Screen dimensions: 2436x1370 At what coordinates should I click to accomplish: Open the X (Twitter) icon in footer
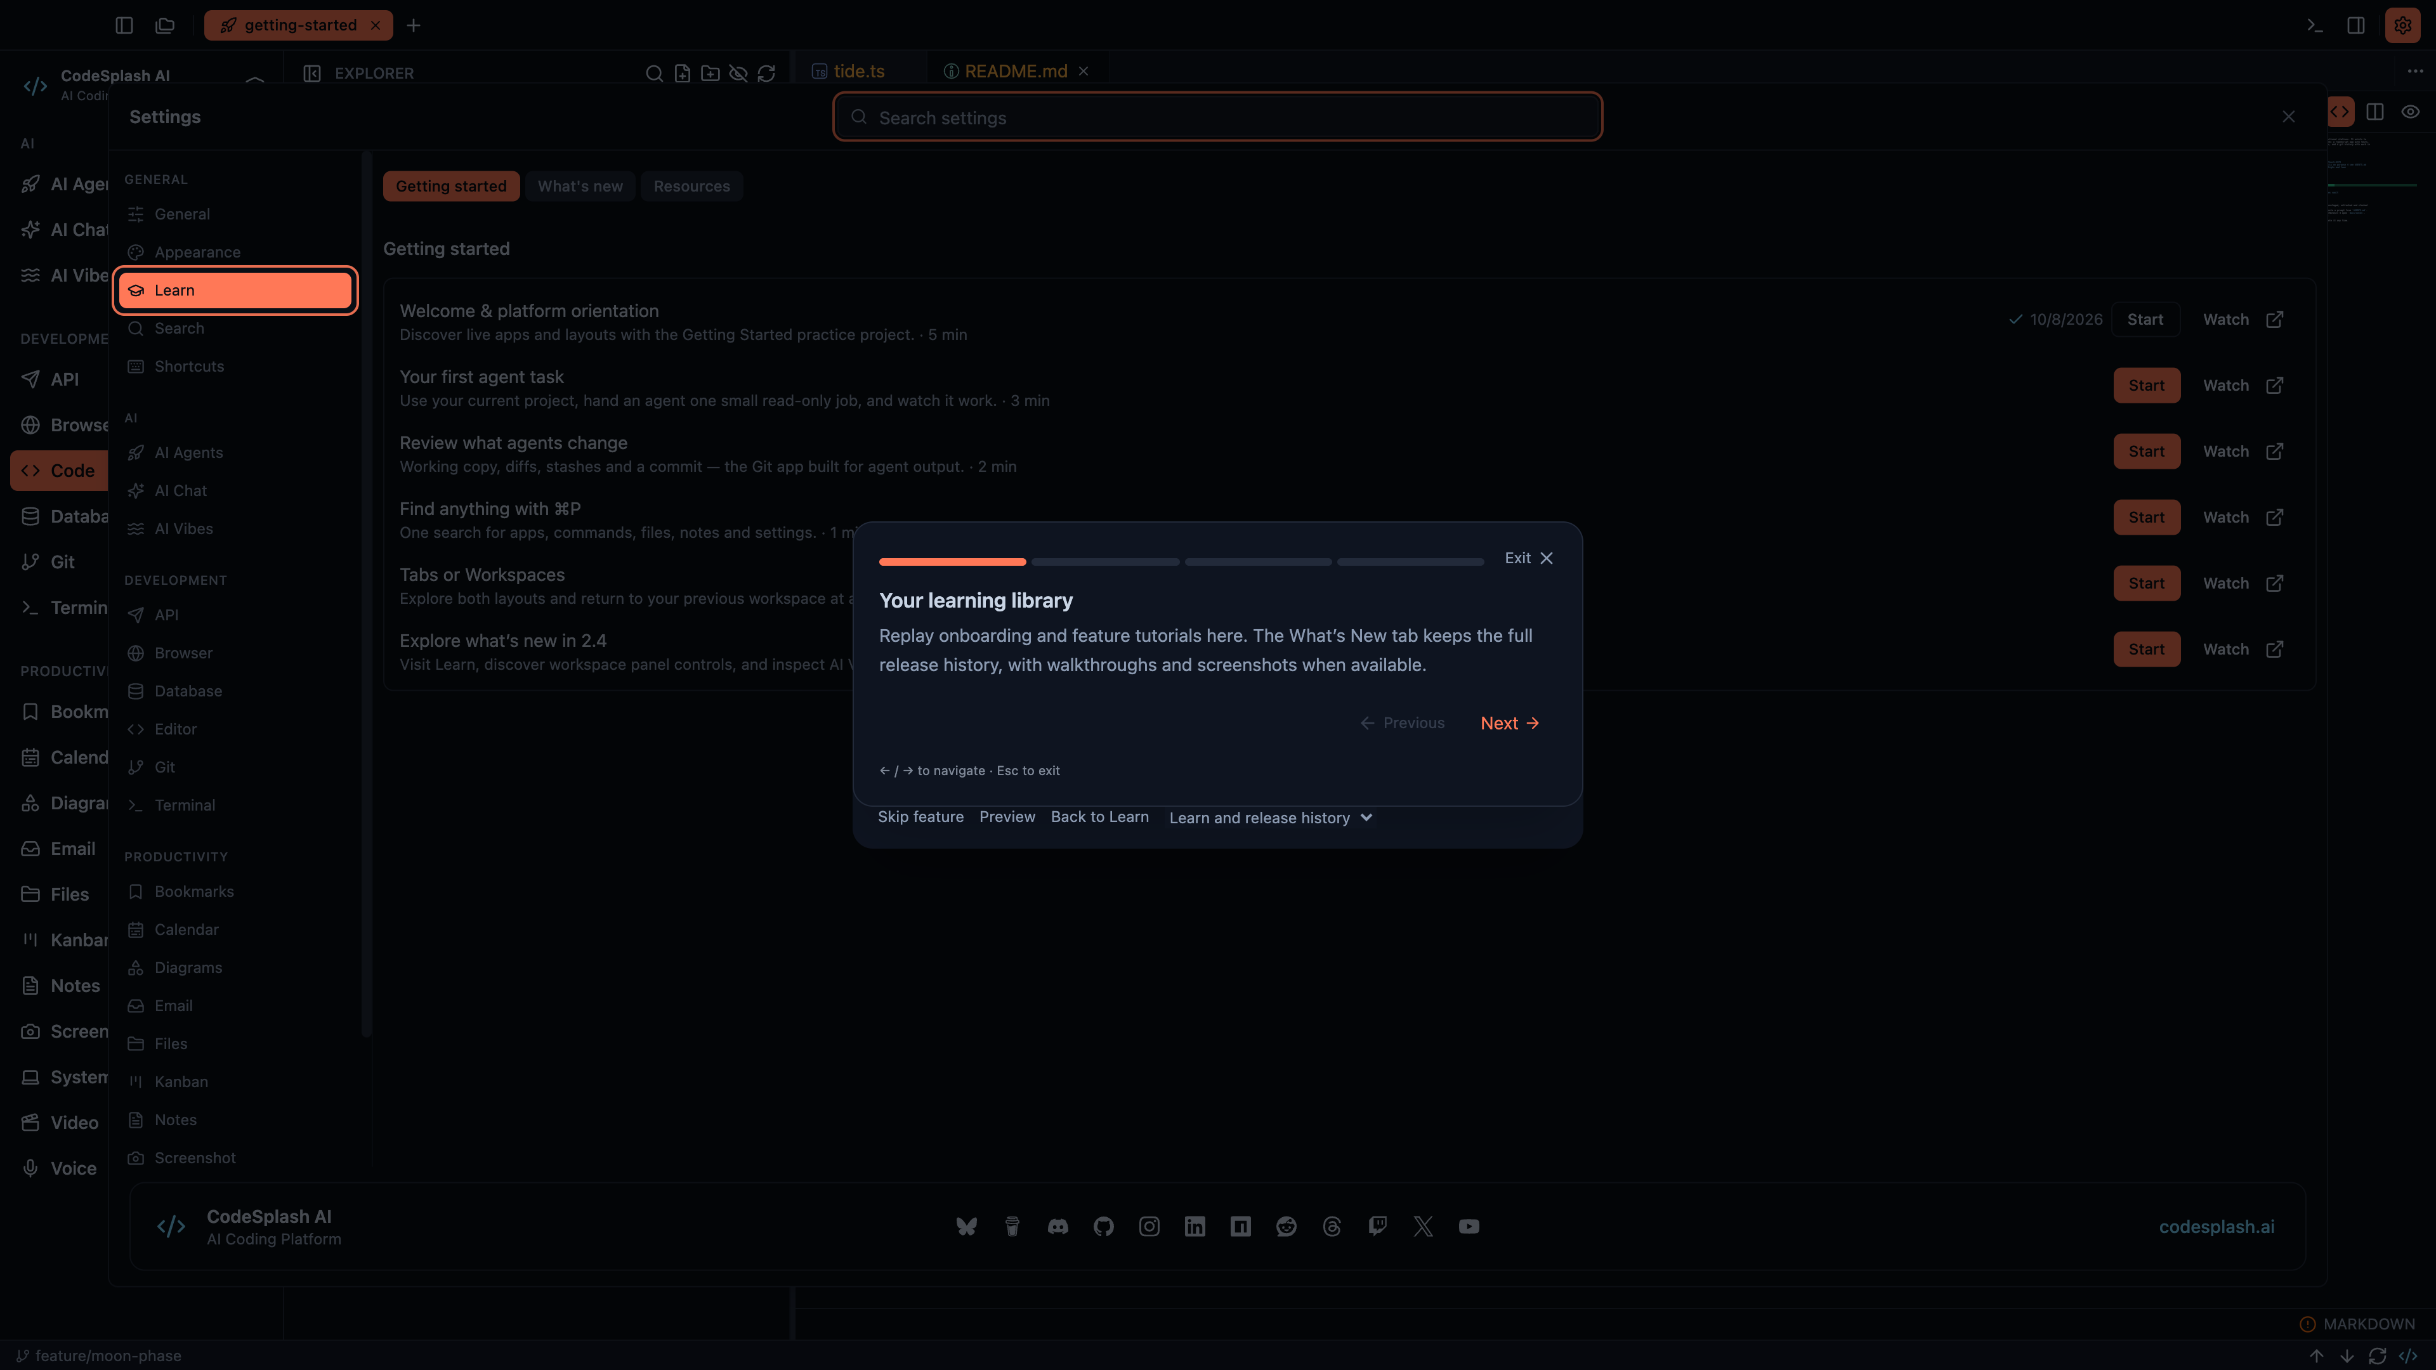coord(1423,1226)
